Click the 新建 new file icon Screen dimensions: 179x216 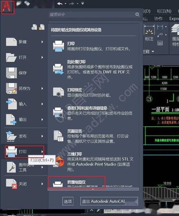(x=11, y=42)
